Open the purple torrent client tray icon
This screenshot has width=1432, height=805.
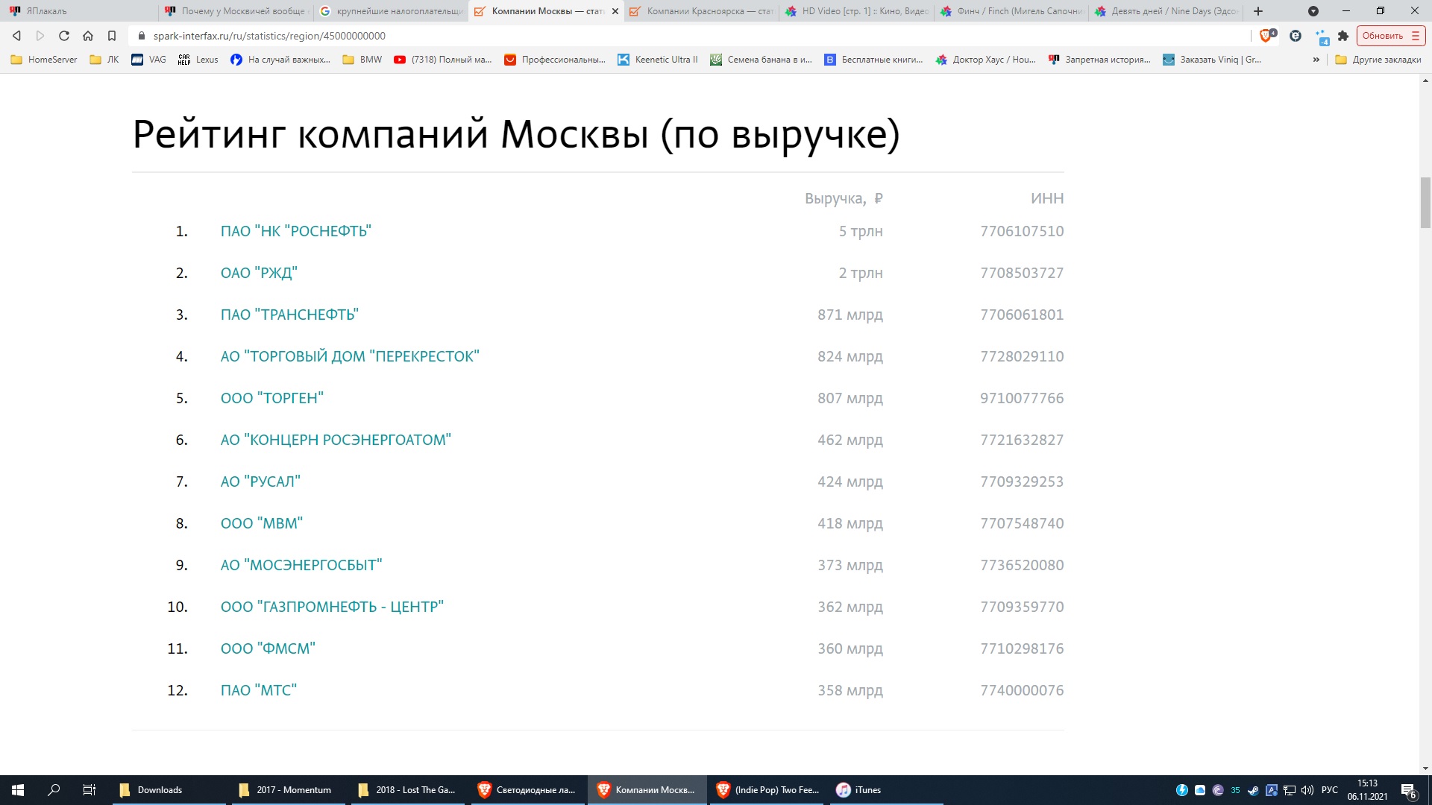coord(1218,790)
